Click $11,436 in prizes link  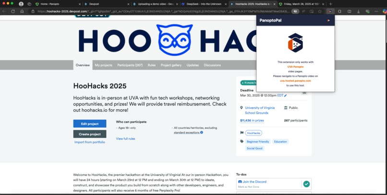coord(252,121)
